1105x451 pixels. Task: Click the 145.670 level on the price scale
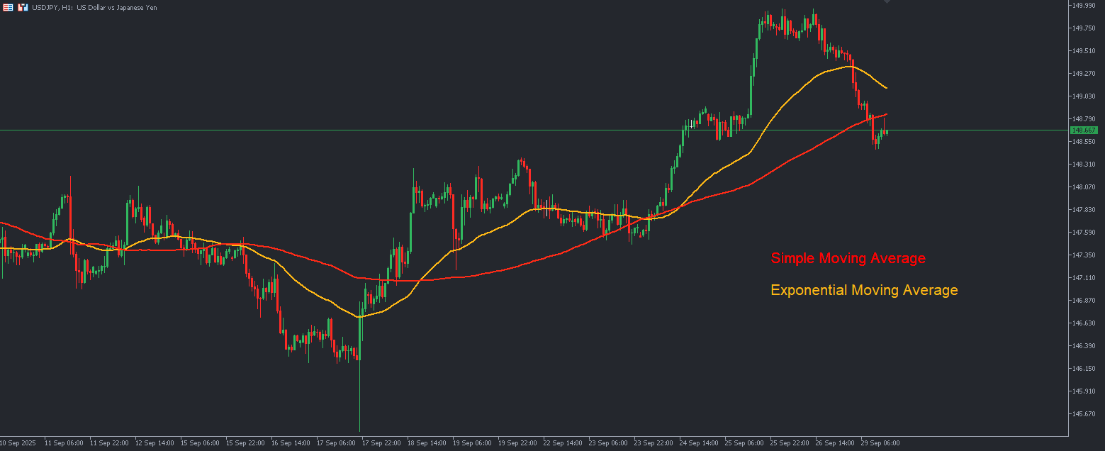(x=1084, y=414)
